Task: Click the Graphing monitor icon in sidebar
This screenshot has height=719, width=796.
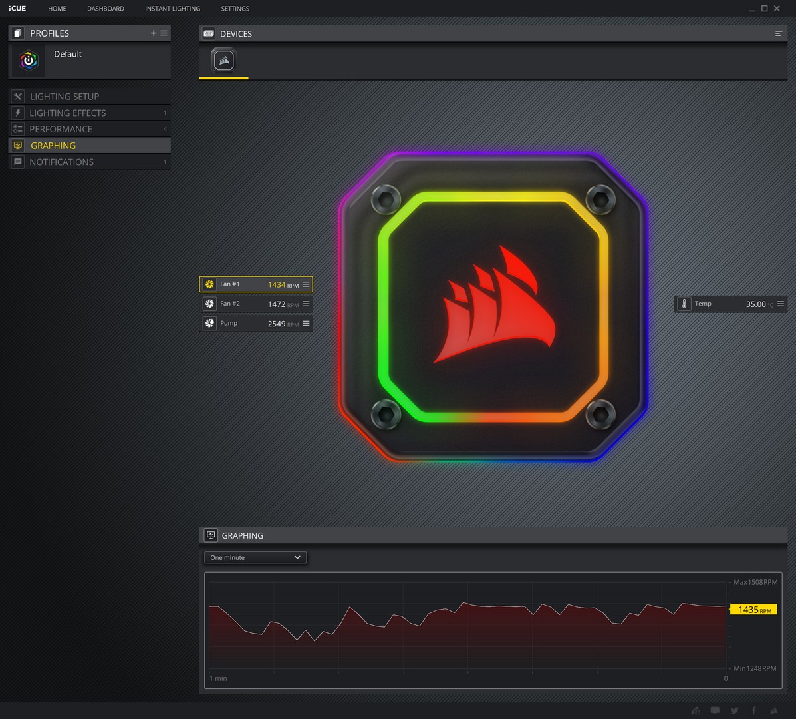Action: click(18, 145)
